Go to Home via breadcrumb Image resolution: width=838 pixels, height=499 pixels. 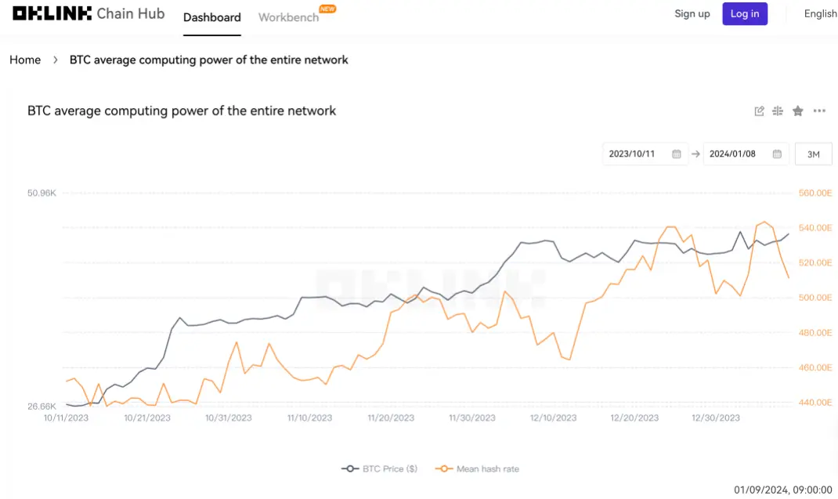click(25, 60)
